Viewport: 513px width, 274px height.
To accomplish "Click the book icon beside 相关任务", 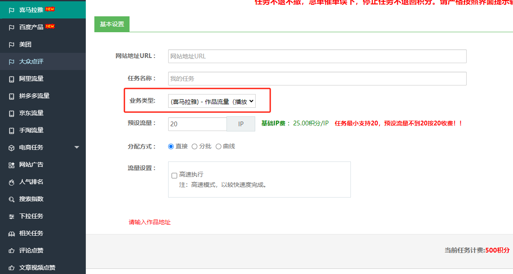I will 12,234.
